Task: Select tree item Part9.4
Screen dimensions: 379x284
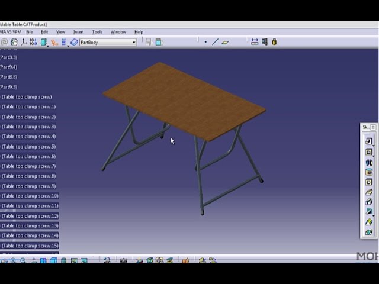Action: pos(8,67)
